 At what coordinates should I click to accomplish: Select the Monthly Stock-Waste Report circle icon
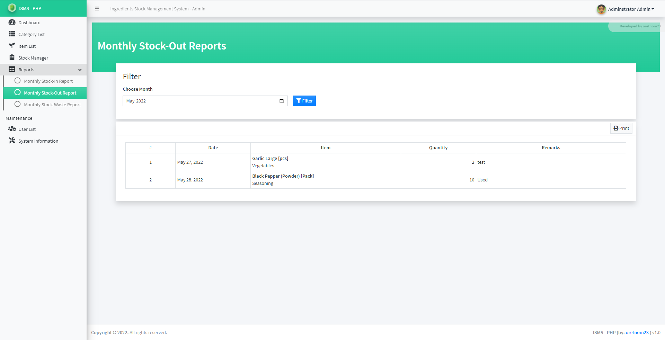point(18,104)
